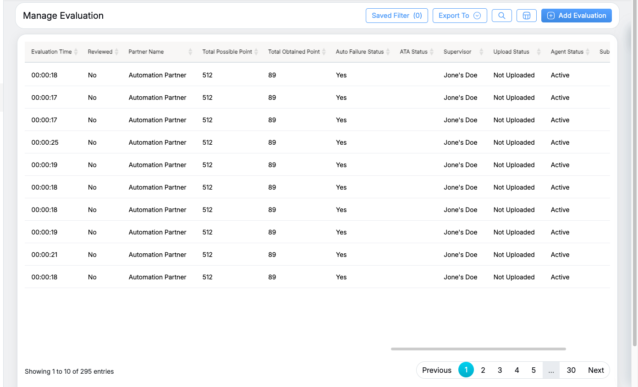Screen dimensions: 638x387
Task: Sort by Evaluation Time column arrows
Action: point(76,52)
